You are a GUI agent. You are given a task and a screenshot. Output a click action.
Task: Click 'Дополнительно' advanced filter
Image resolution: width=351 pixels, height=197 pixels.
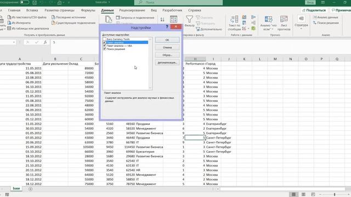(209, 29)
